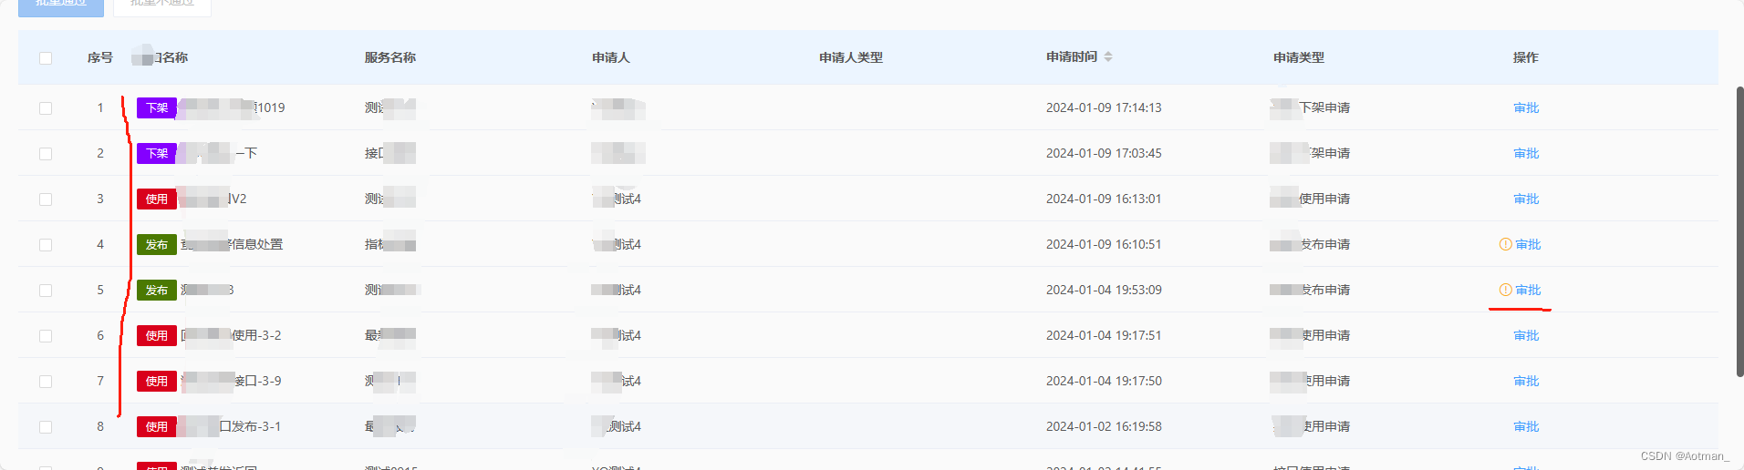Select timestamp 2024-01-09 17:14:13
The width and height of the screenshot is (1744, 470).
point(1104,107)
